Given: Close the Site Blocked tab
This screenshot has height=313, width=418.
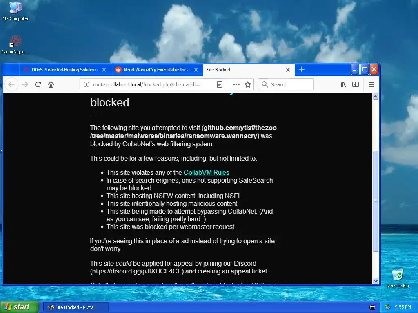Looking at the screenshot, I should (288, 70).
